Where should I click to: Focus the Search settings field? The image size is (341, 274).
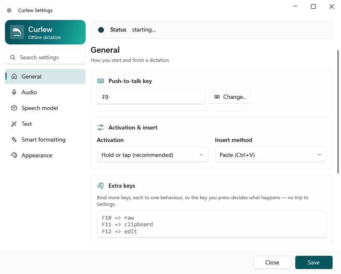click(45, 57)
